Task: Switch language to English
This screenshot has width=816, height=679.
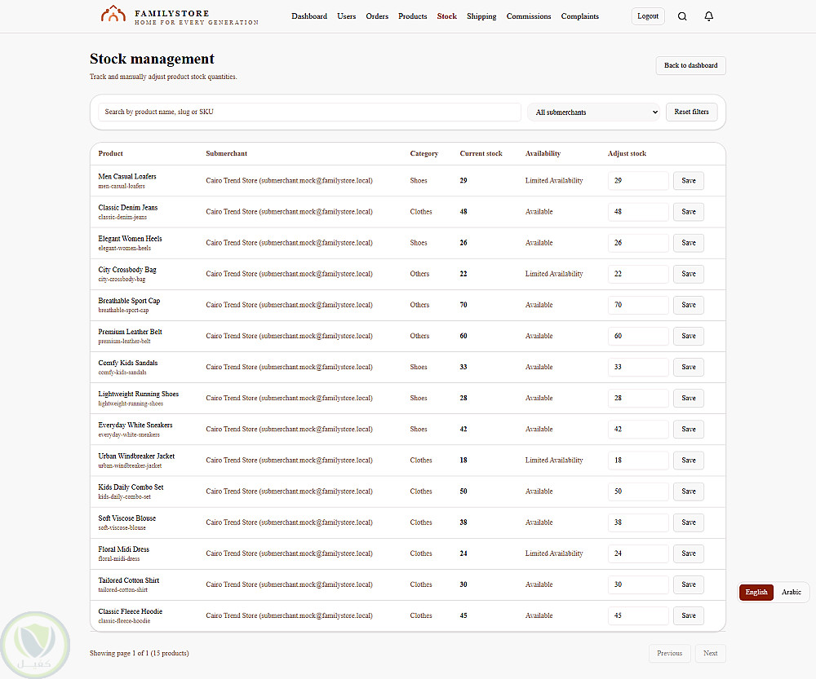Action: tap(756, 592)
